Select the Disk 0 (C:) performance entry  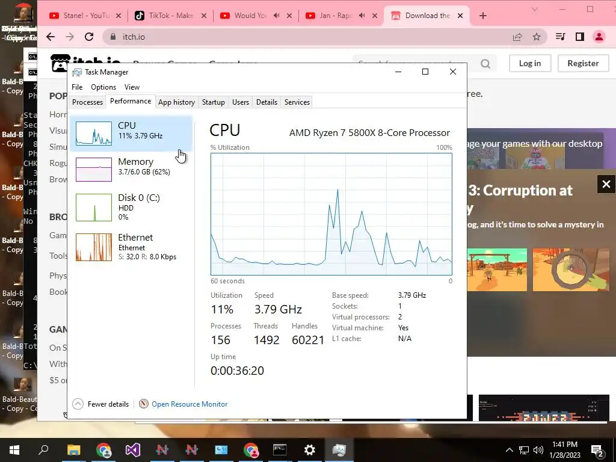[131, 207]
